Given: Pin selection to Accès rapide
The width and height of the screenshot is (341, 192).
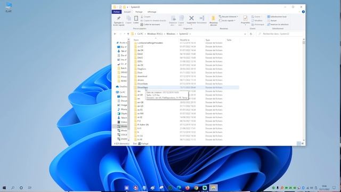Looking at the screenshot, I should tap(119, 20).
